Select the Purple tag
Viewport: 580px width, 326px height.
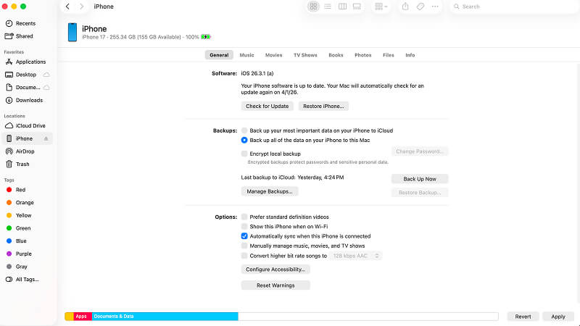point(24,254)
